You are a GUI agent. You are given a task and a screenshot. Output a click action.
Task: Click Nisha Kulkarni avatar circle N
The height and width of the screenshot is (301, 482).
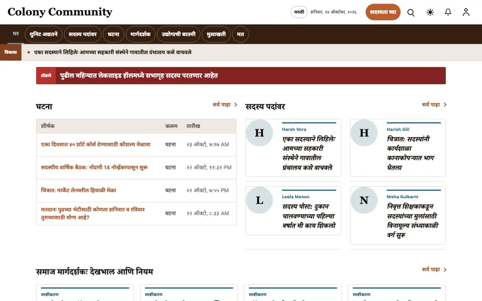coord(364,200)
